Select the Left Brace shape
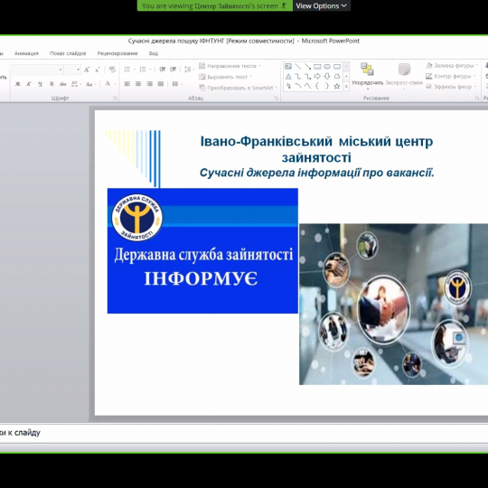Viewport: 488px width, 488px height. (317, 86)
